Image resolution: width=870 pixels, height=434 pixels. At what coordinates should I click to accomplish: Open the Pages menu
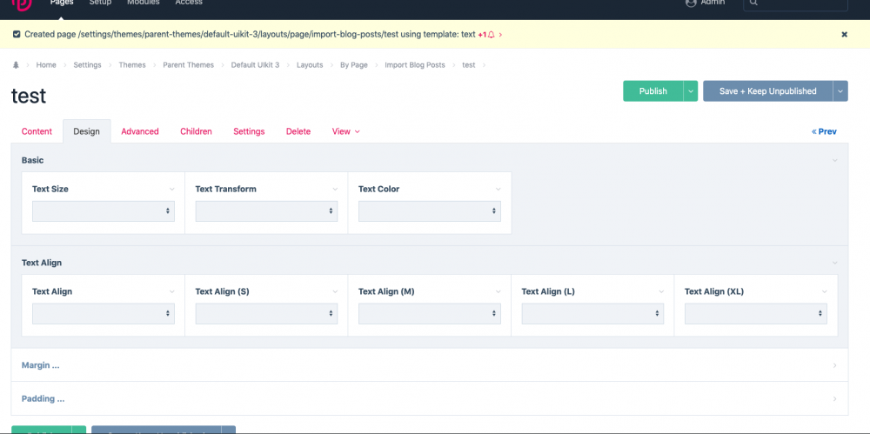(62, 3)
